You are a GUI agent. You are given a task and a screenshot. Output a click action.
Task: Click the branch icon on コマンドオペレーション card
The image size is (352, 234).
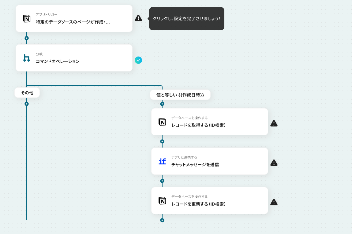pyautogui.click(x=27, y=58)
